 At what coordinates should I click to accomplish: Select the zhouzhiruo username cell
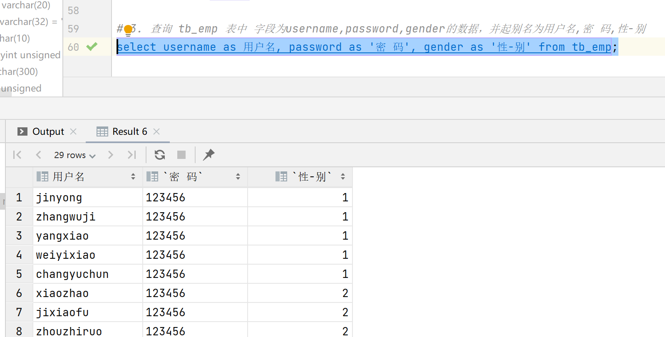coord(88,330)
